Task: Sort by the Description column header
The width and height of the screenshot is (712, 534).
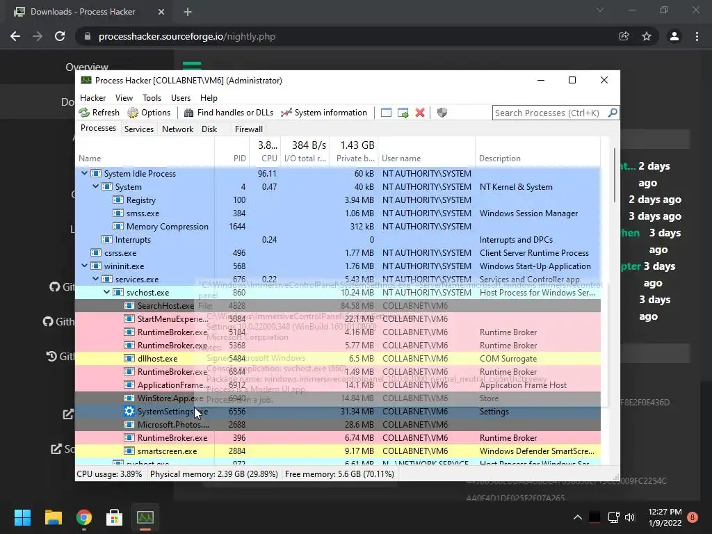Action: tap(537, 159)
